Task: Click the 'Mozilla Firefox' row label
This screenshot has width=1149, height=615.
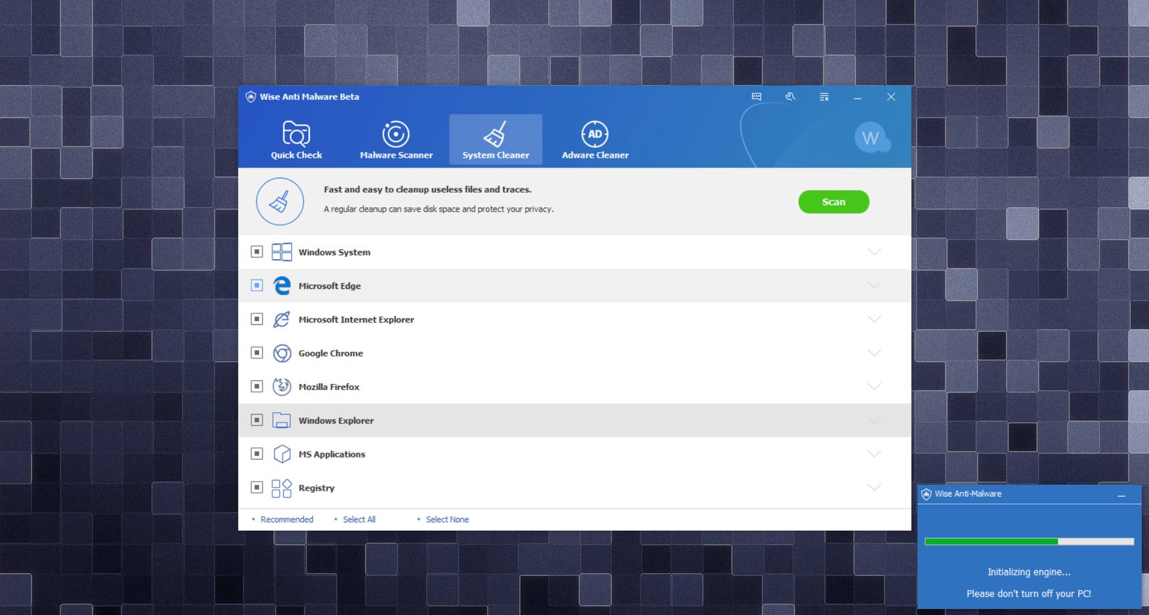Action: (x=329, y=387)
